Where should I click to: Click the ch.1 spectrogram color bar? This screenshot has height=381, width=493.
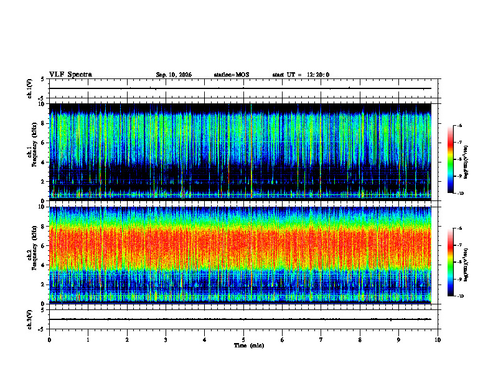[450, 159]
